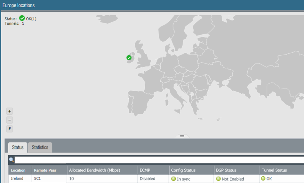This screenshot has height=183, width=304.
Task: Sort by the Location column header
Action: (18, 170)
